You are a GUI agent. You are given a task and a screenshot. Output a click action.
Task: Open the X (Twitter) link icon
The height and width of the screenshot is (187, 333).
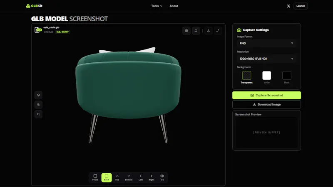[288, 6]
